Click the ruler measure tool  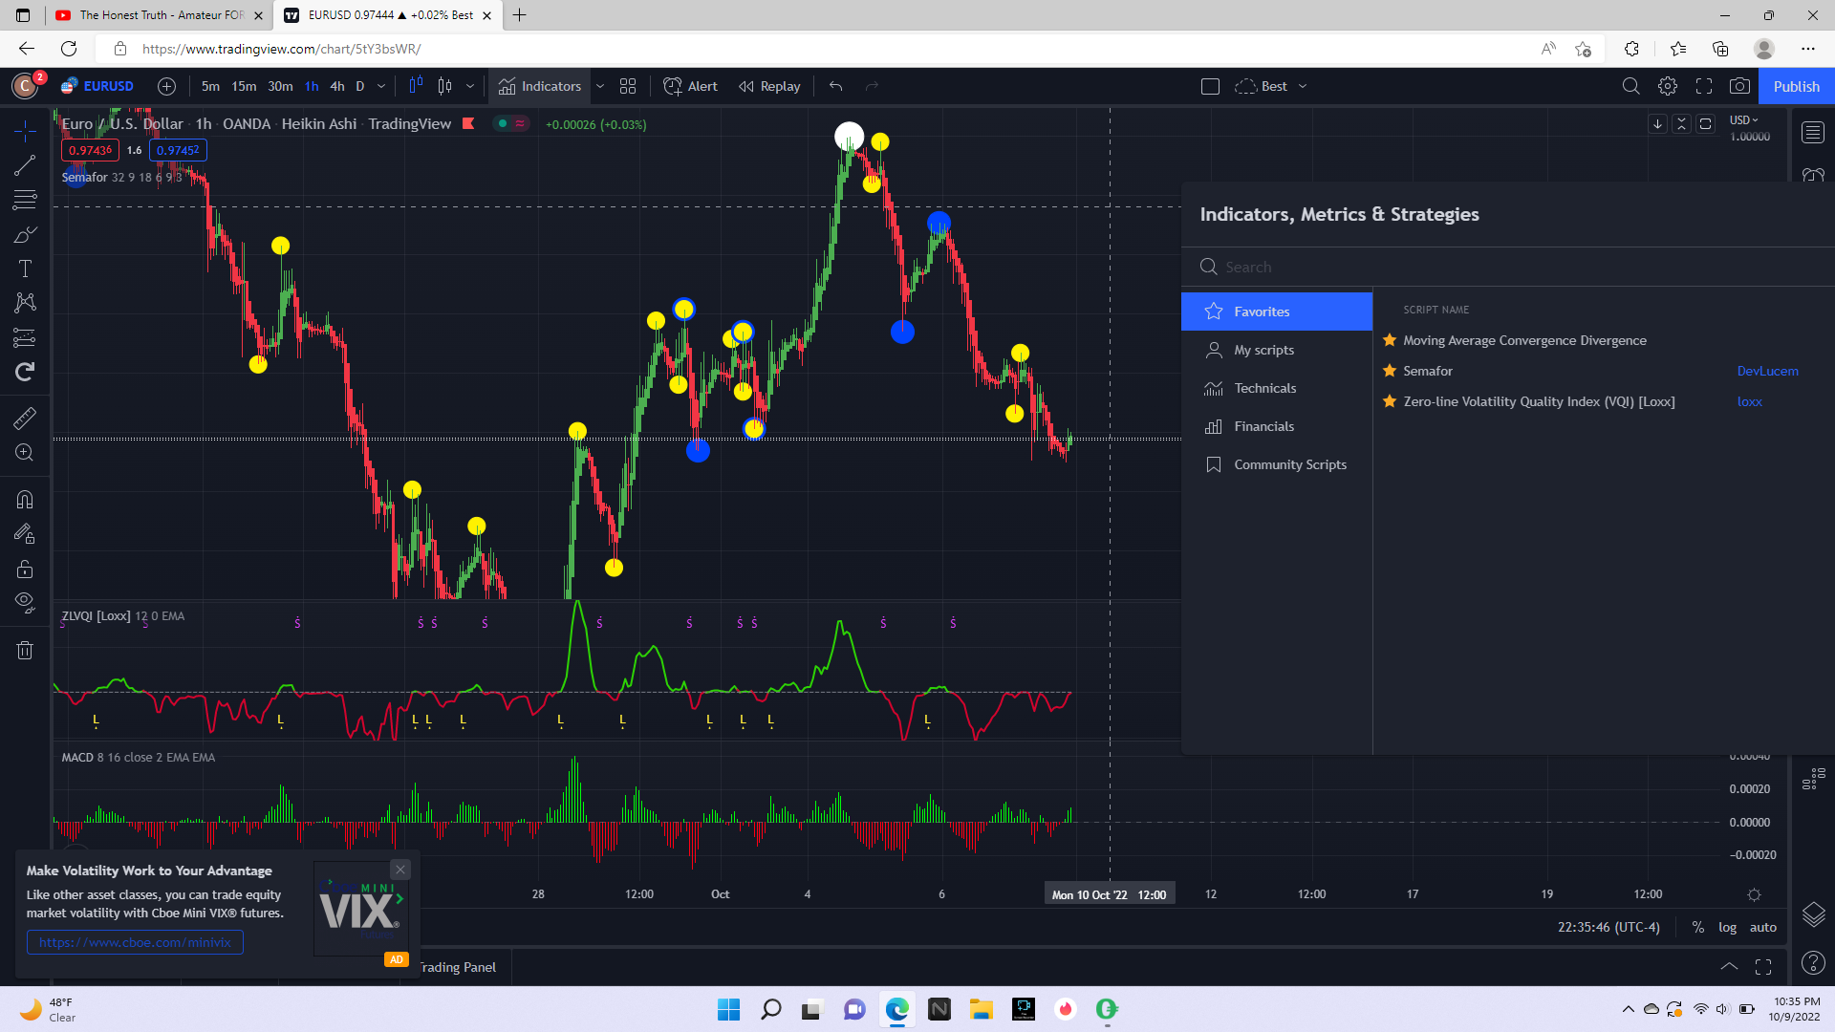(25, 418)
